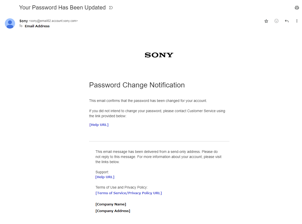The height and width of the screenshot is (224, 302).
Task: Click the Sony logo in the email
Action: (x=159, y=55)
